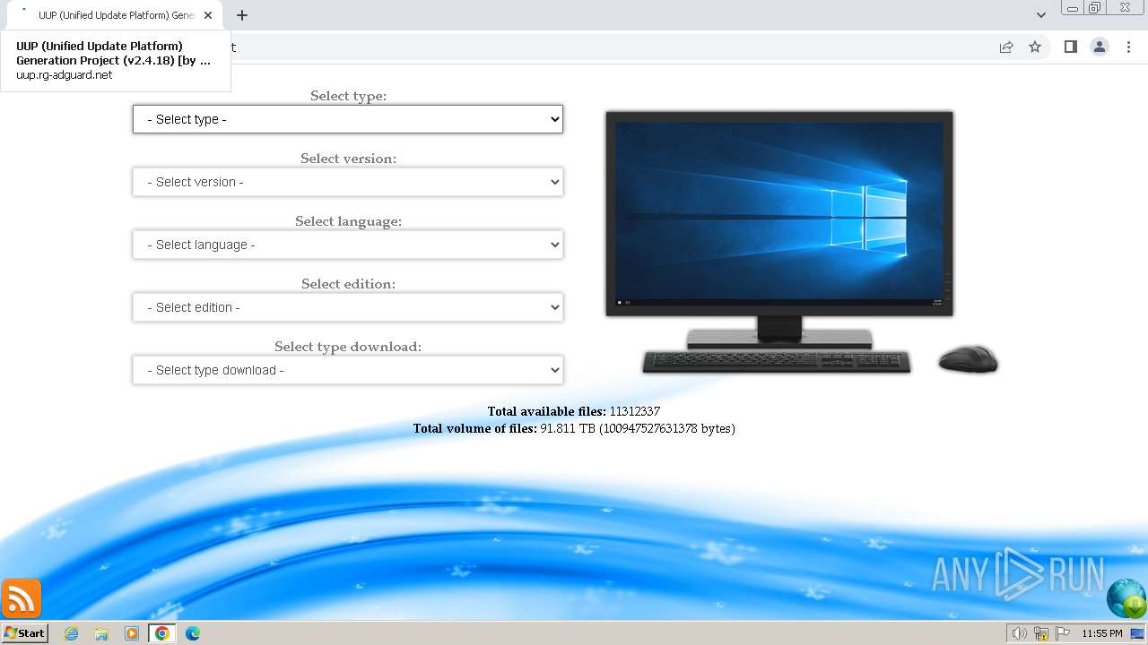The height and width of the screenshot is (645, 1148).
Task: Click the 'Select version:' label
Action: point(348,159)
